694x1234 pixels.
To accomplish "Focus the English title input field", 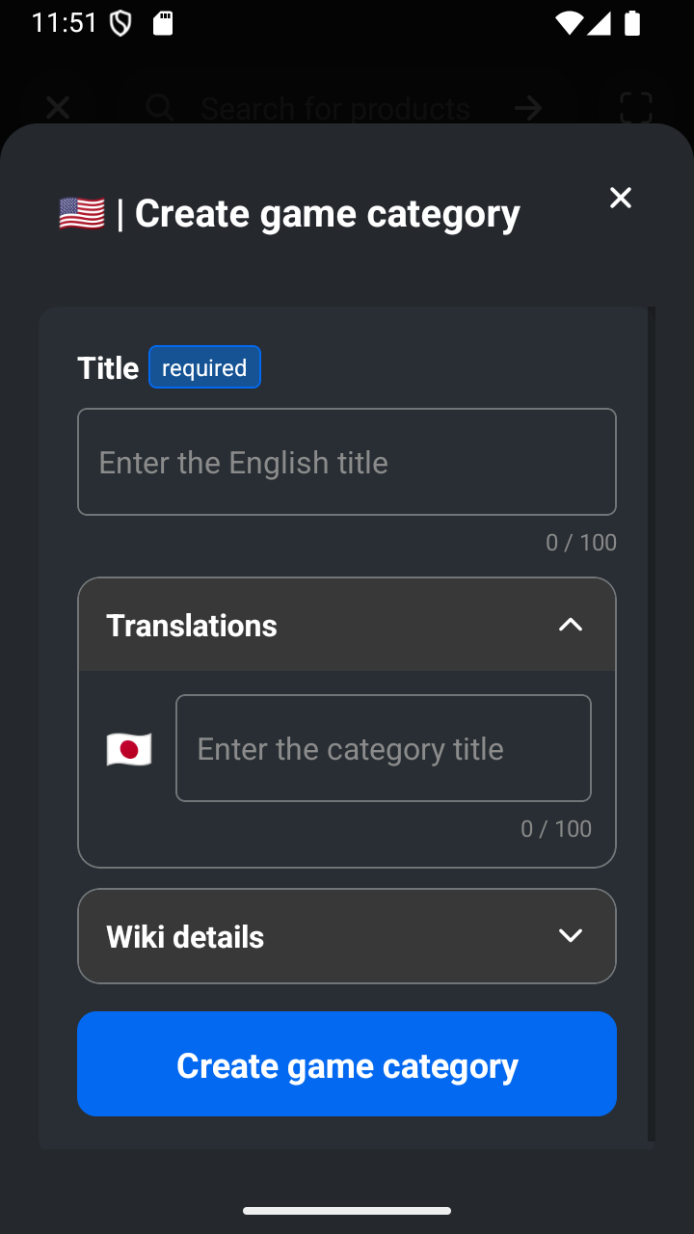I will pos(347,462).
